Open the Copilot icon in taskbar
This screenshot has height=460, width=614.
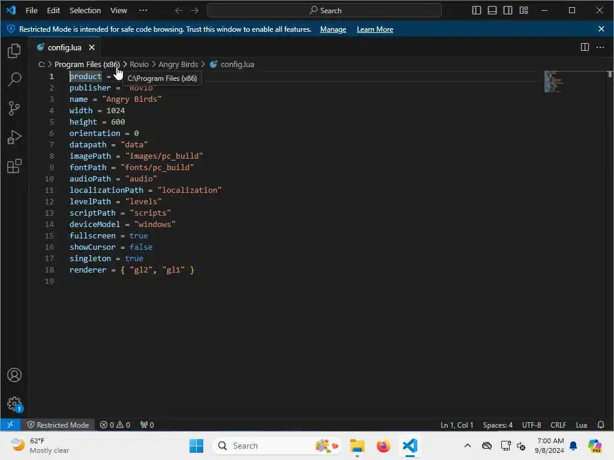594,445
